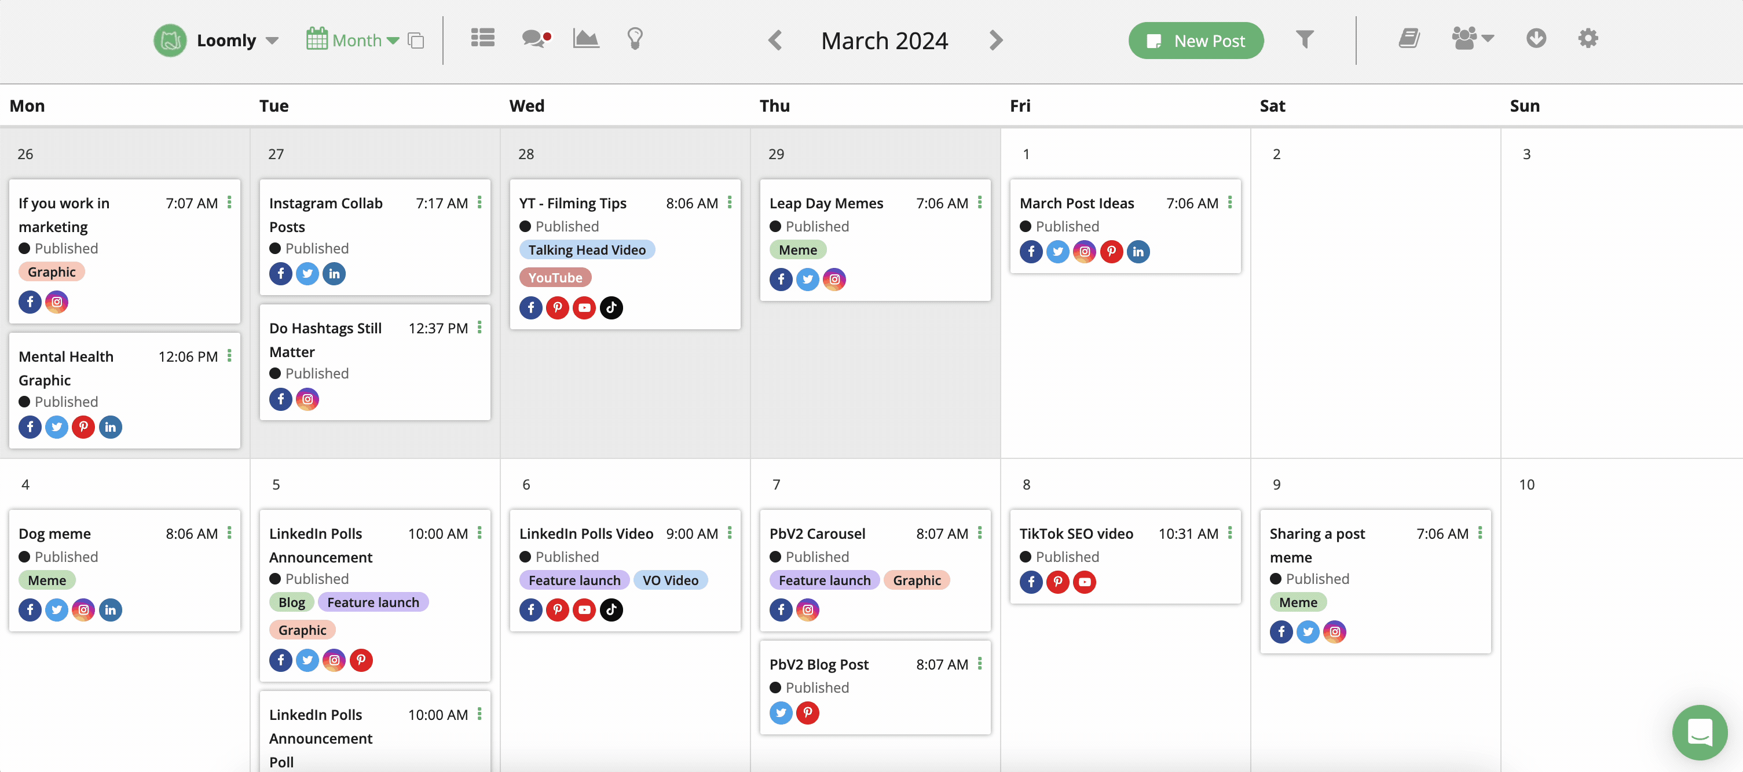The height and width of the screenshot is (772, 1743).
Task: Open the filter icon next to New Post
Action: point(1305,40)
